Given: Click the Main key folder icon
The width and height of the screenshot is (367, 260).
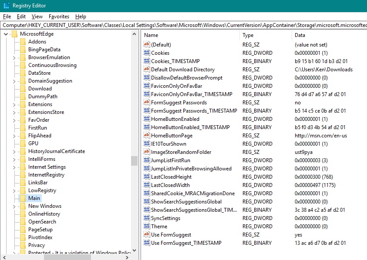Looking at the screenshot, I should [23, 198].
